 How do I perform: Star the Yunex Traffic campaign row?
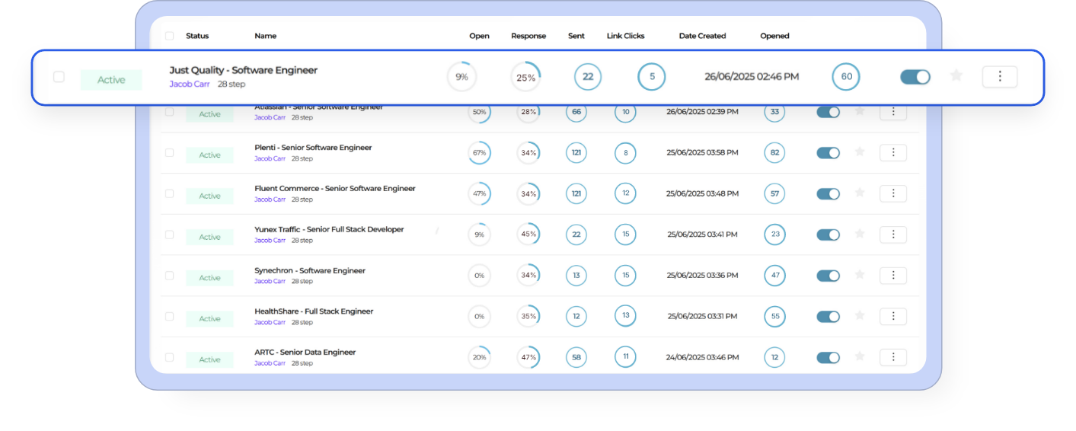[x=860, y=234]
